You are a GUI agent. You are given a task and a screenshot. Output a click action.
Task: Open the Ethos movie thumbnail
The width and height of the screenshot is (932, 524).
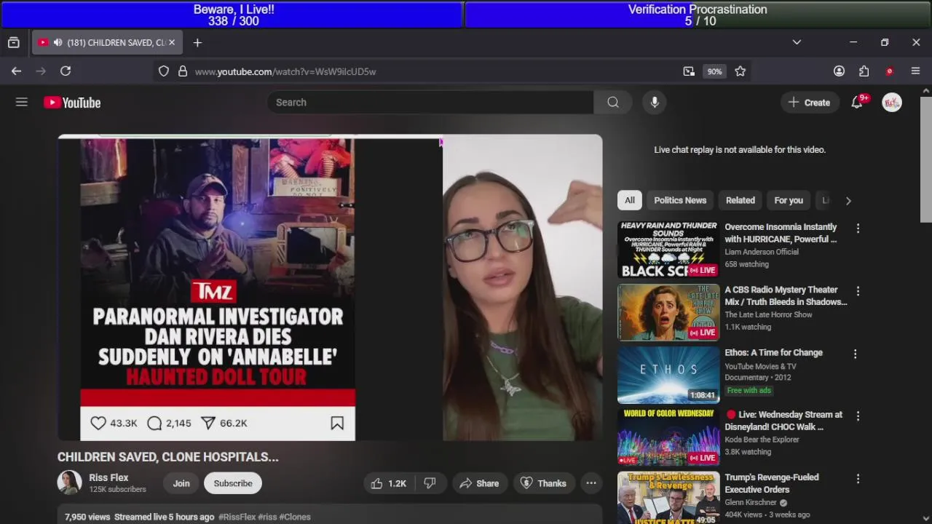668,375
